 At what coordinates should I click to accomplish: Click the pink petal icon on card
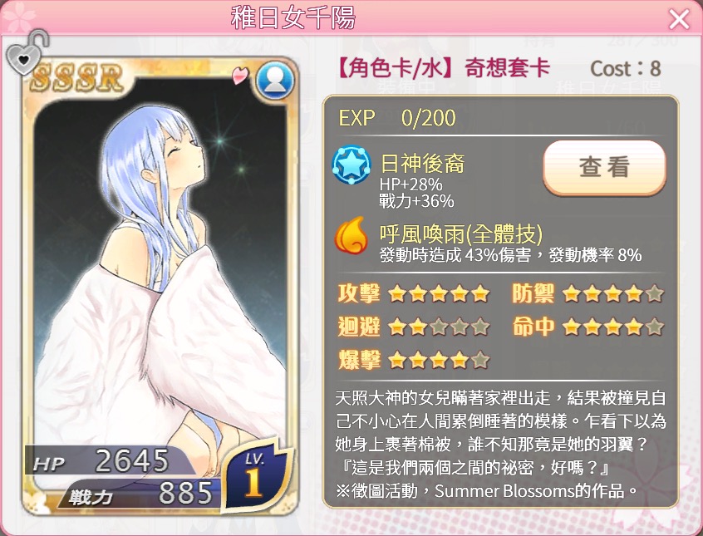click(x=240, y=75)
